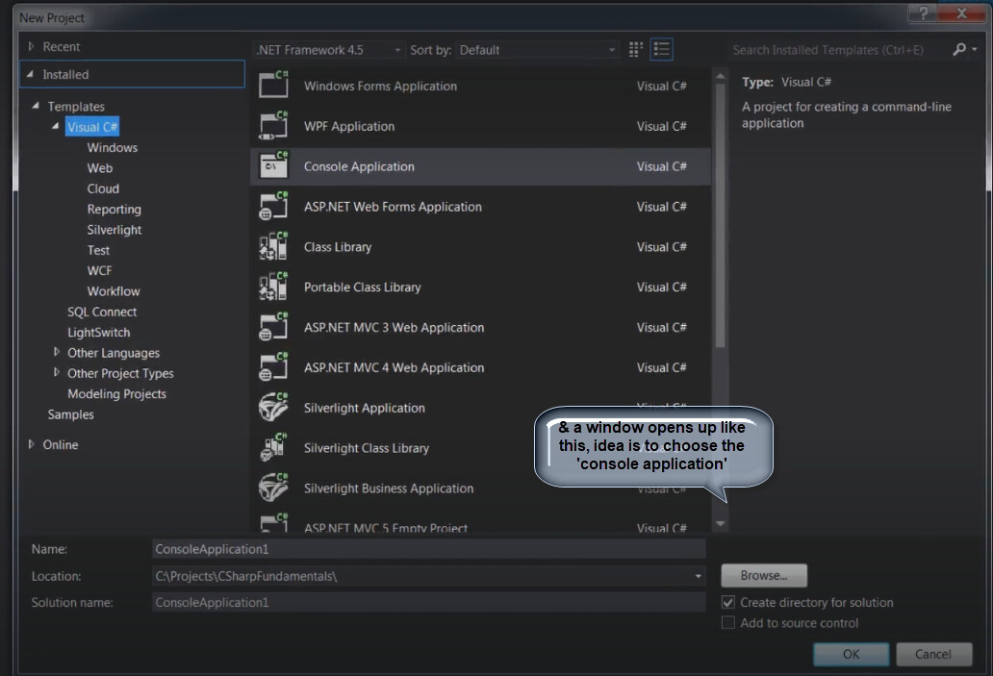Expand the Other Project Types node arrow
Image resolution: width=993 pixels, height=676 pixels.
click(57, 372)
